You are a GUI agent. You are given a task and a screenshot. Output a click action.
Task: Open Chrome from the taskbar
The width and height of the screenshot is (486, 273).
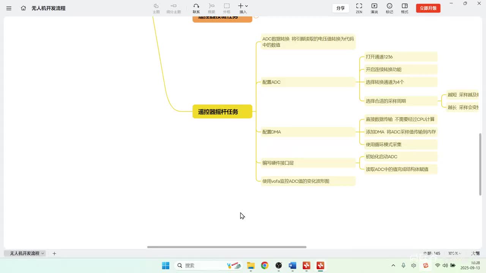(x=265, y=265)
